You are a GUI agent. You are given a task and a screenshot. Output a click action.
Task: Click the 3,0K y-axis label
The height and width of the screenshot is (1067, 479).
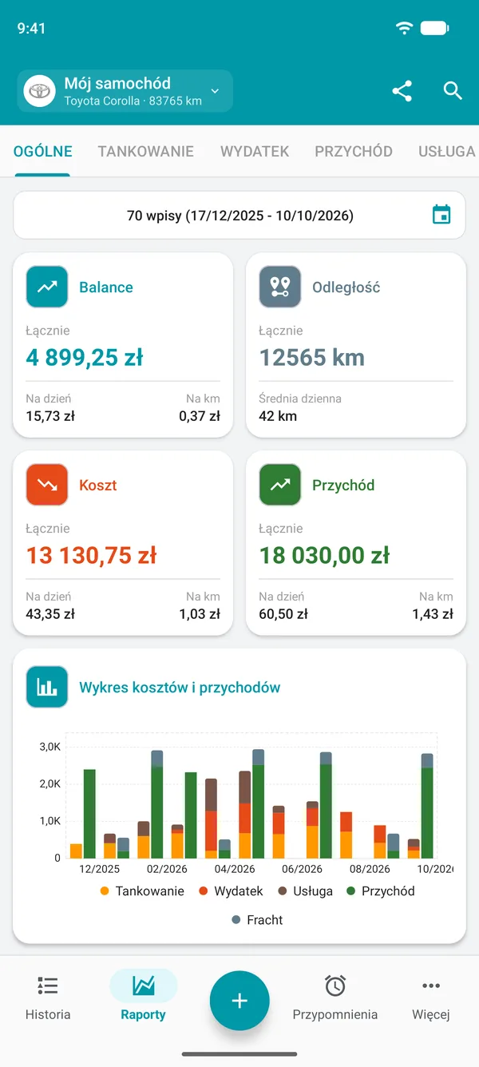pyautogui.click(x=51, y=747)
